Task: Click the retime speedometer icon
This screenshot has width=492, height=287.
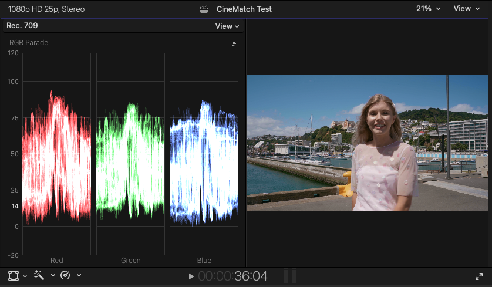Action: pyautogui.click(x=66, y=275)
